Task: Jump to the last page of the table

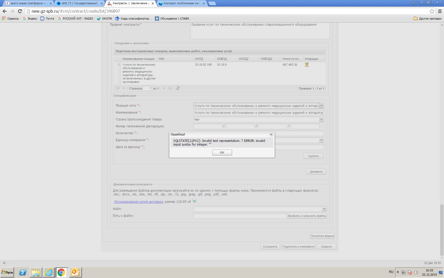Action: pyautogui.click(x=170, y=88)
